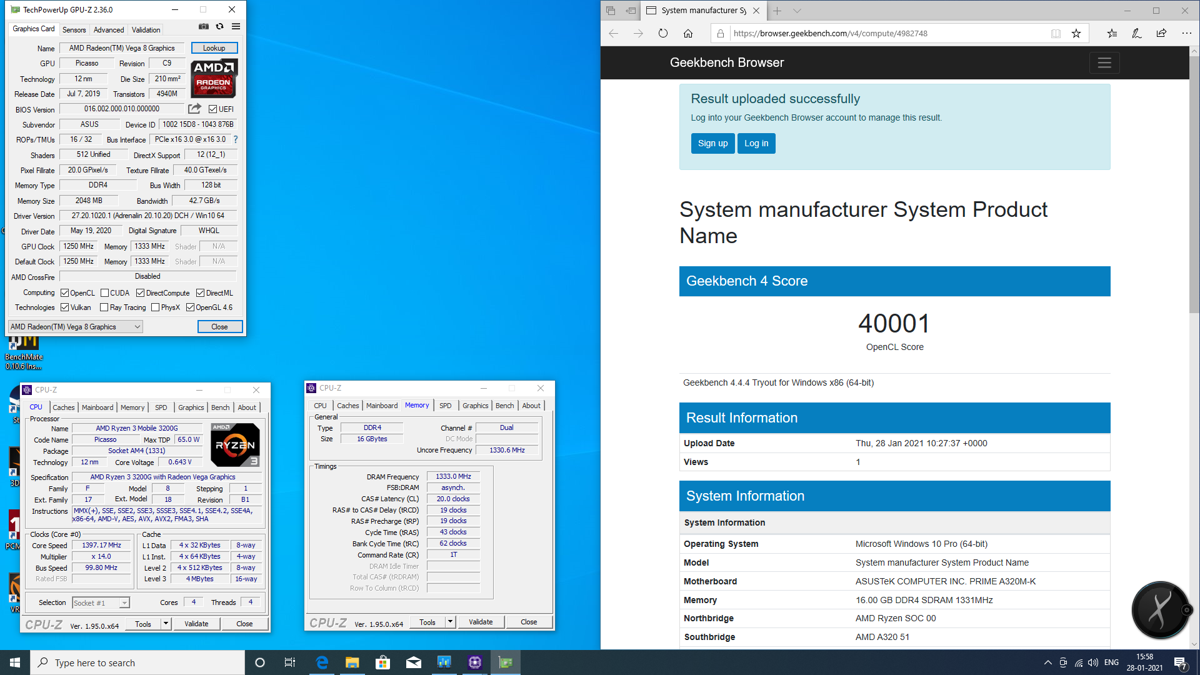The height and width of the screenshot is (675, 1200).
Task: Click Sign up on Geekbench page
Action: [712, 143]
